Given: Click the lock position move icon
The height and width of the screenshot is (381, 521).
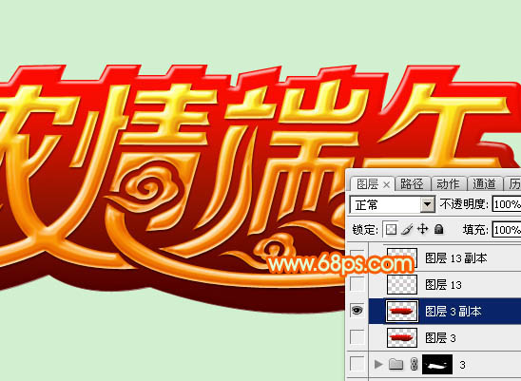Looking at the screenshot, I should [423, 229].
